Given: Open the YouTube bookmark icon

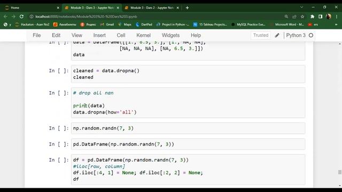Looking at the screenshot, I should (310, 25).
